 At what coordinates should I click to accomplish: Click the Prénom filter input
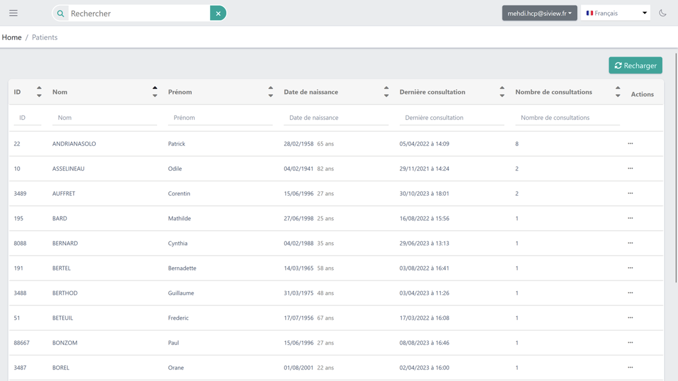pyautogui.click(x=220, y=117)
